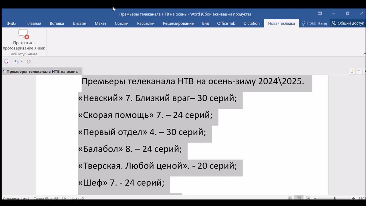Click the Вход sign-in link
This screenshot has height=206, width=366.
coord(323,23)
